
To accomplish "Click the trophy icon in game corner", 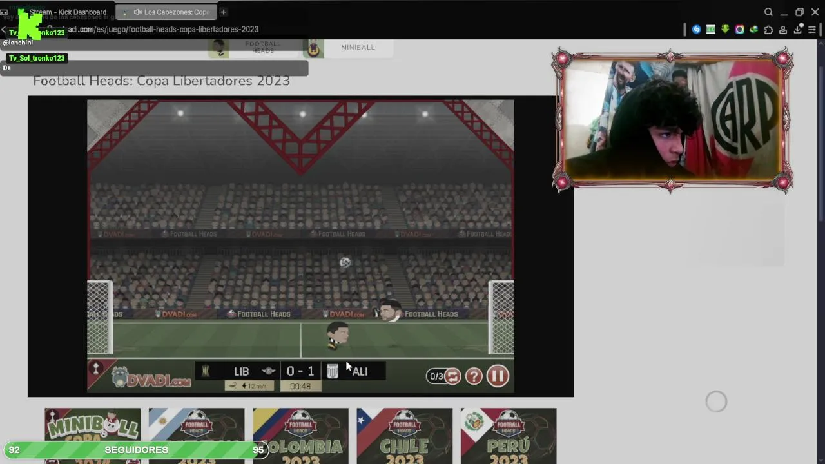I will pos(96,368).
